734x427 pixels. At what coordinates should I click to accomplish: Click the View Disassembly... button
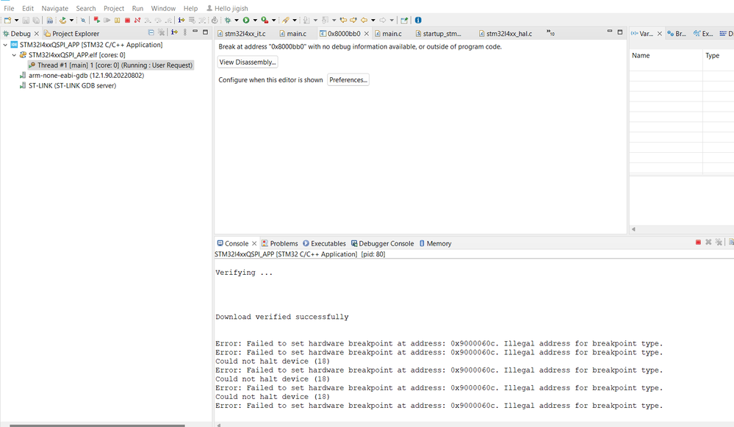(248, 62)
